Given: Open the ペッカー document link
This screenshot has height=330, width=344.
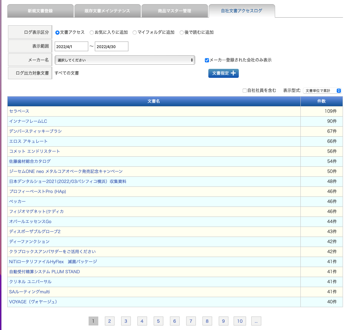Looking at the screenshot, I should coord(17,202).
